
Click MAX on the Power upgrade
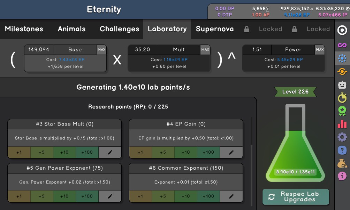[320, 50]
